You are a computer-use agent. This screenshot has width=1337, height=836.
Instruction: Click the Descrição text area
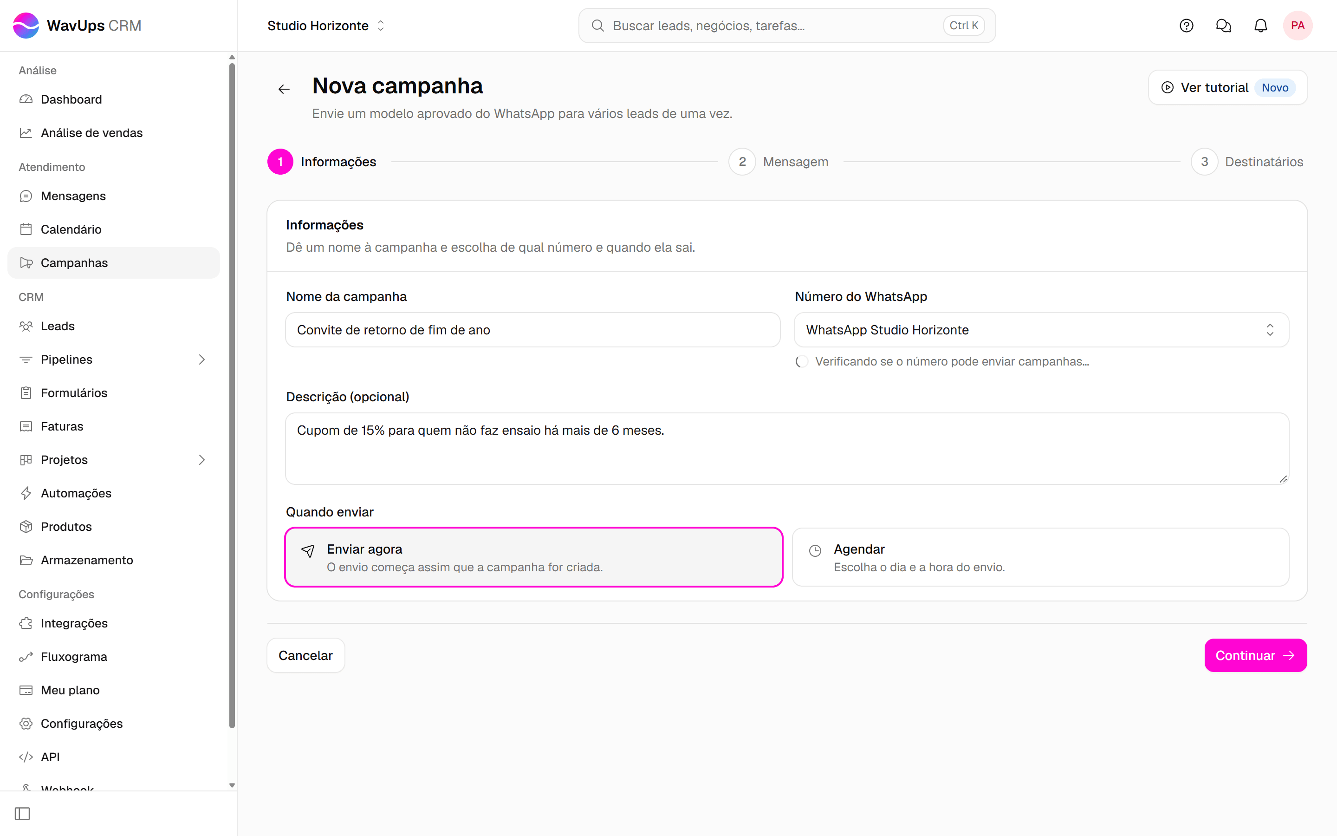coord(787,448)
